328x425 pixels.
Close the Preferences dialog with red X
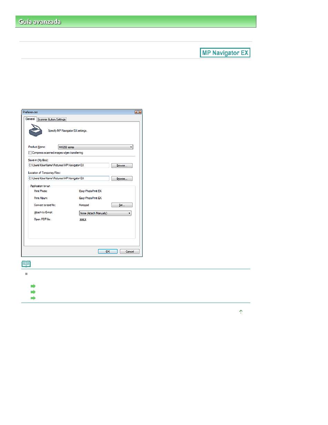click(x=138, y=112)
